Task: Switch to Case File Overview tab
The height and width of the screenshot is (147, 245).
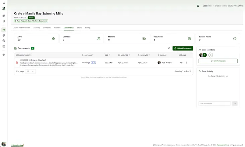Action: [x=22, y=28]
